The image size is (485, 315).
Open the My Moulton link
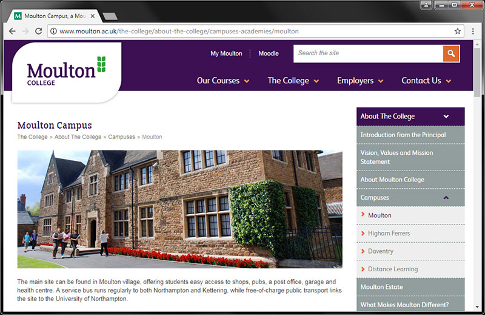coord(226,53)
